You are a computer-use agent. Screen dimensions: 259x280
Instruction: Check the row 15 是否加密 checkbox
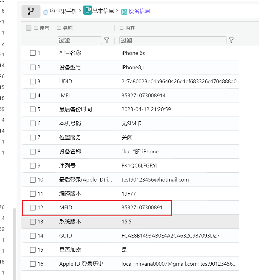(x=33, y=250)
